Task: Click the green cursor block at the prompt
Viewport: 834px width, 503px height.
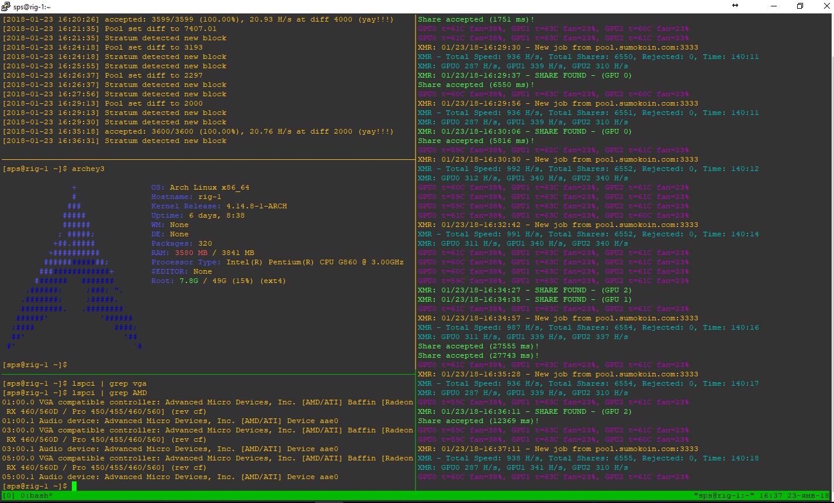Action: [74, 486]
